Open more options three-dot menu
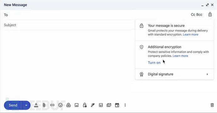This screenshot has height=113, width=217. click(x=125, y=105)
